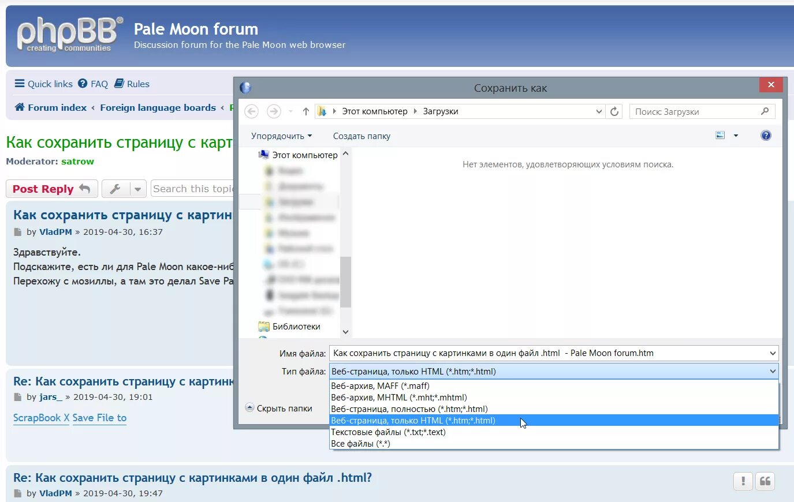
Task: Click the help question mark icon
Action: pyautogui.click(x=766, y=136)
